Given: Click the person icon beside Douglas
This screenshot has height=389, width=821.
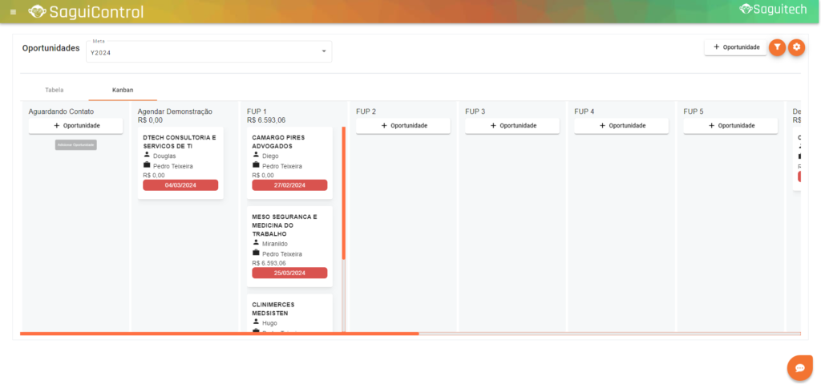Looking at the screenshot, I should coord(147,156).
